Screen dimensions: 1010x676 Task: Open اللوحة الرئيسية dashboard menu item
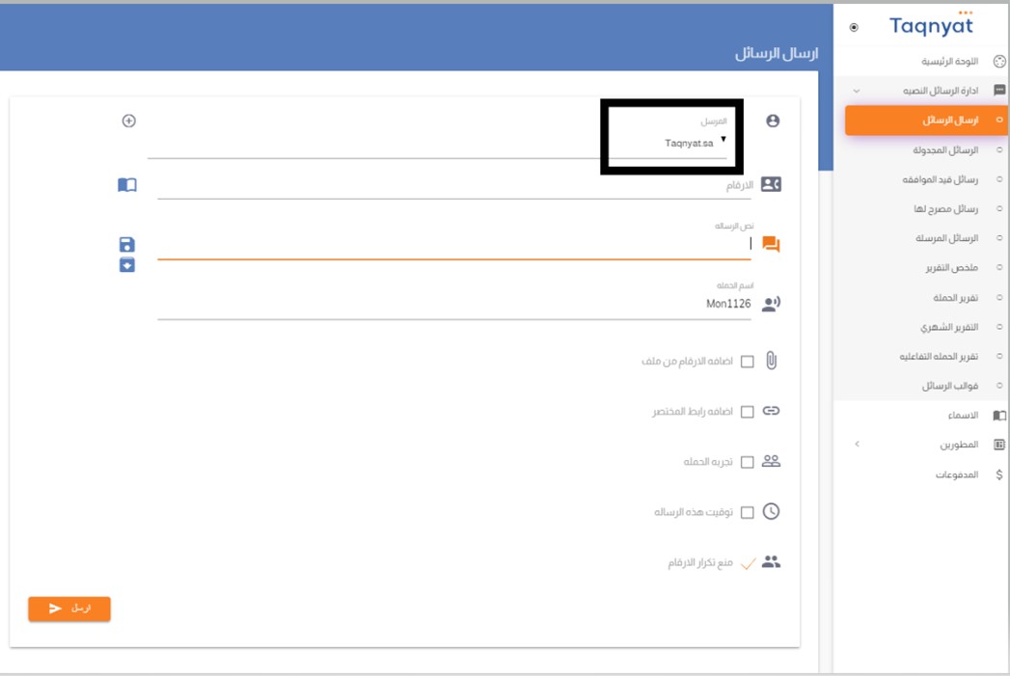point(949,61)
